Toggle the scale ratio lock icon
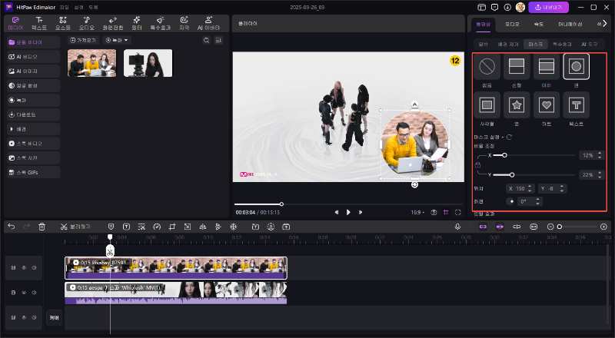The width and height of the screenshot is (615, 338). click(x=477, y=164)
